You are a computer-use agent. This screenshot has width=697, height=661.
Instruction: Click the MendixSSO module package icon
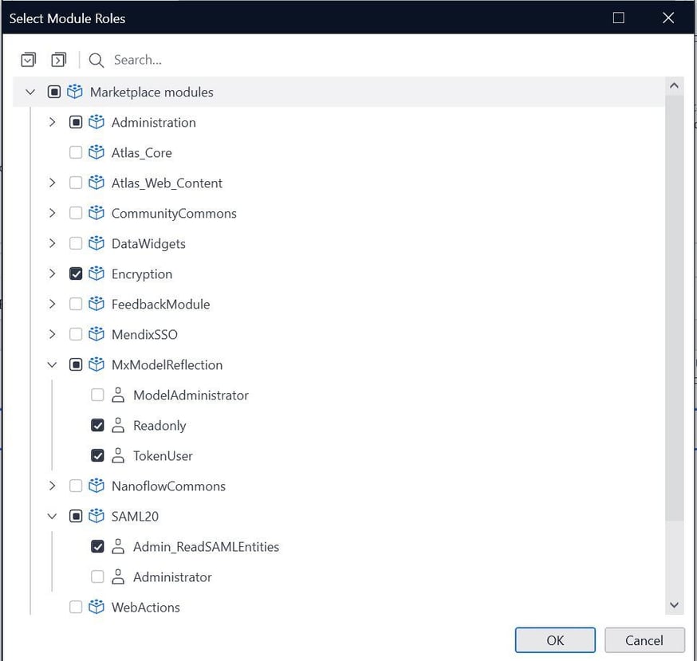tap(96, 334)
